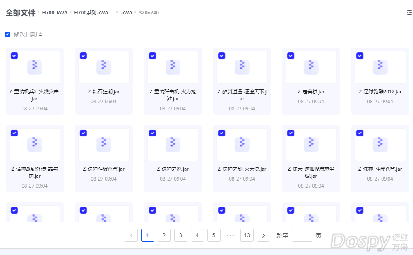
Task: Uncheck the Z-重装歼击机-火力抢滩.jar checkbox
Action: 153,56
